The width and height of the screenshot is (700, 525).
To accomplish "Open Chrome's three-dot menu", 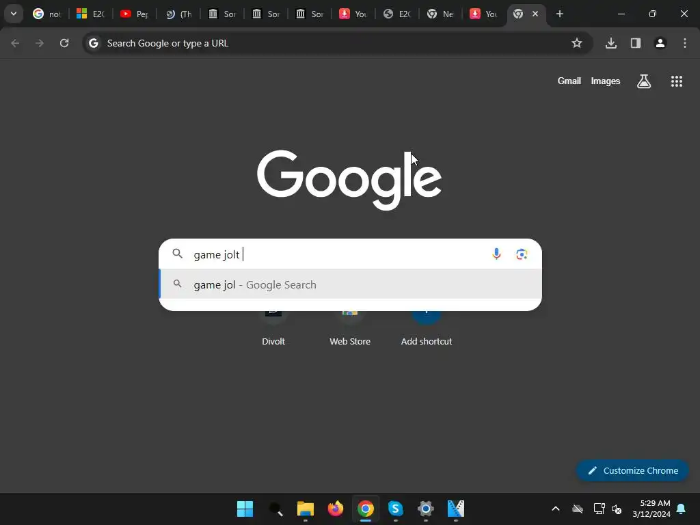I will tap(685, 43).
